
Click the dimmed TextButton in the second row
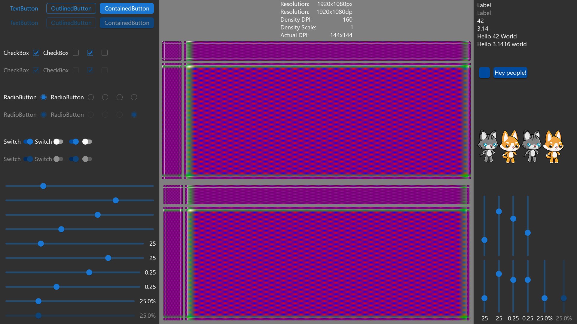[x=24, y=23]
